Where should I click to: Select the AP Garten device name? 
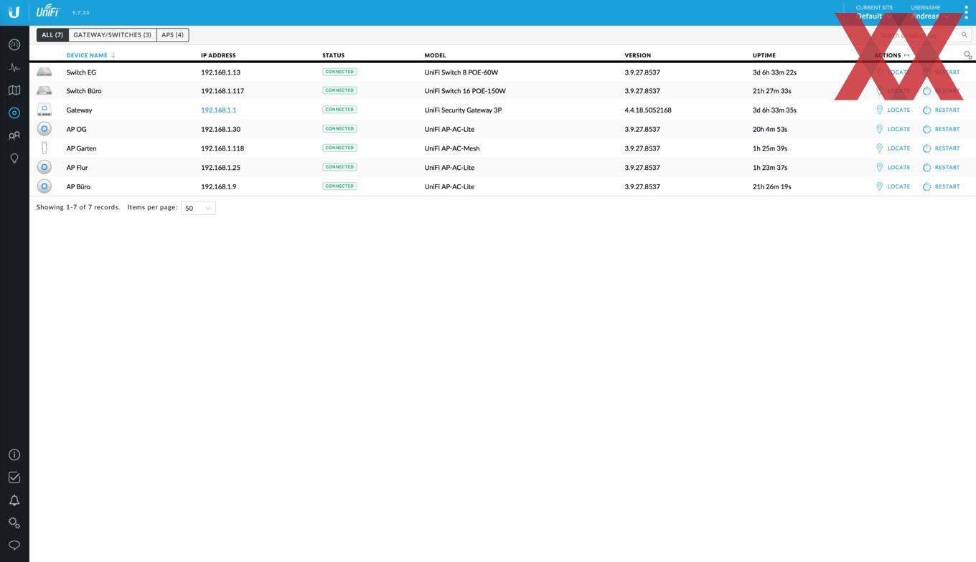[x=81, y=148]
